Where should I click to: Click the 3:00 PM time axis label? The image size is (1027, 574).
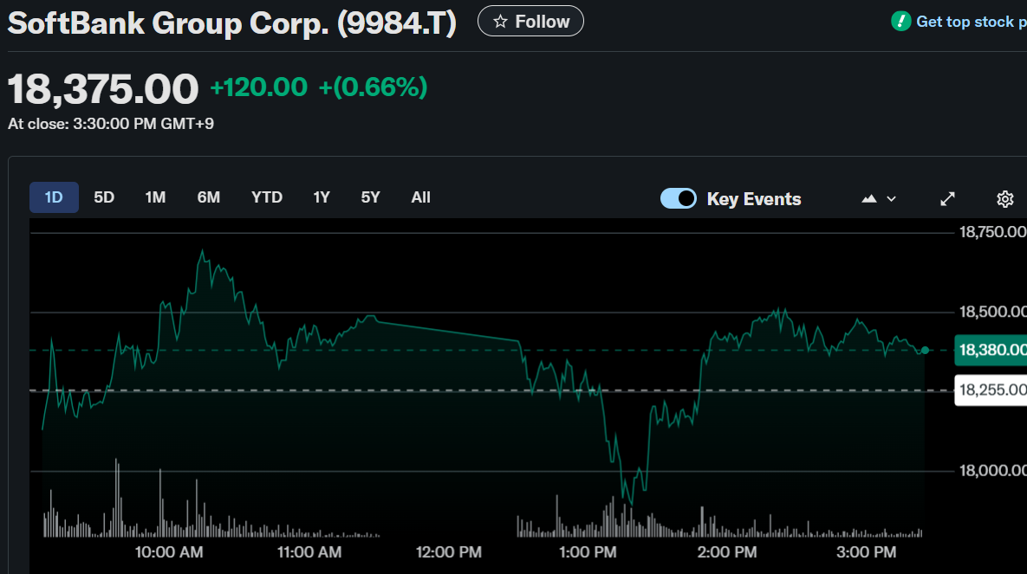tap(866, 552)
